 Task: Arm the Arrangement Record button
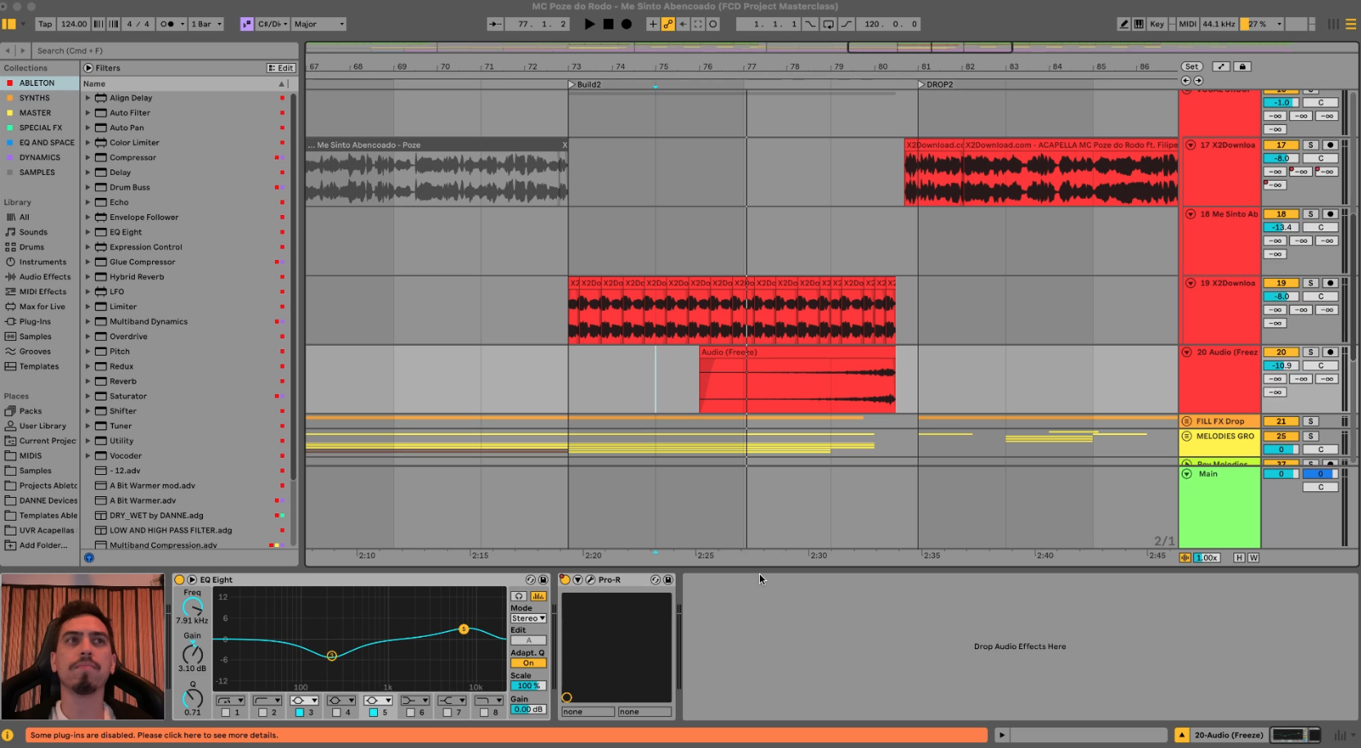click(x=627, y=24)
